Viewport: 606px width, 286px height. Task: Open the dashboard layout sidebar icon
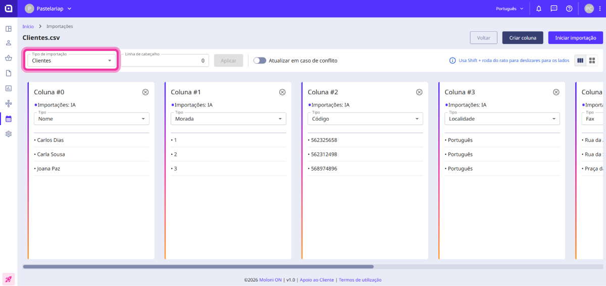(x=9, y=28)
